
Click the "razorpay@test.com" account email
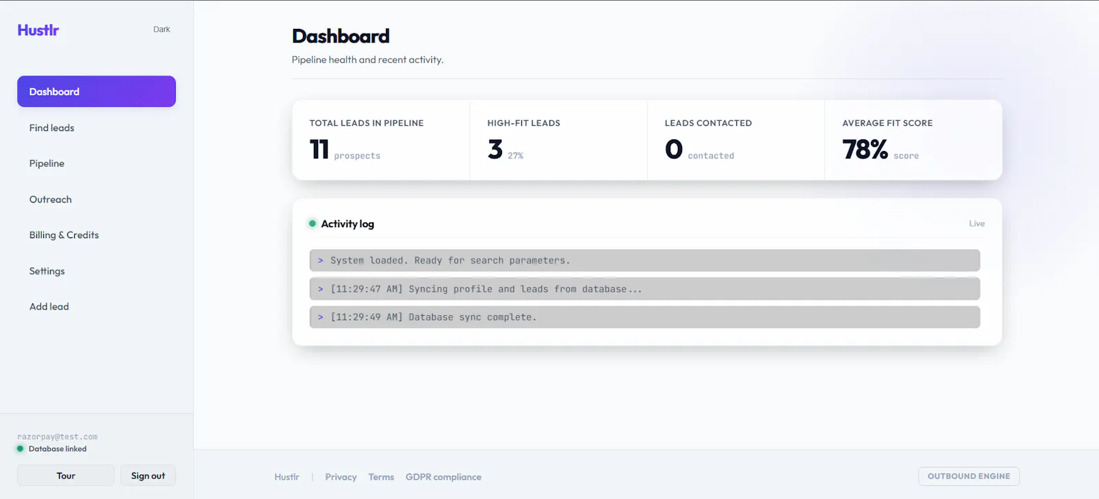tap(58, 437)
